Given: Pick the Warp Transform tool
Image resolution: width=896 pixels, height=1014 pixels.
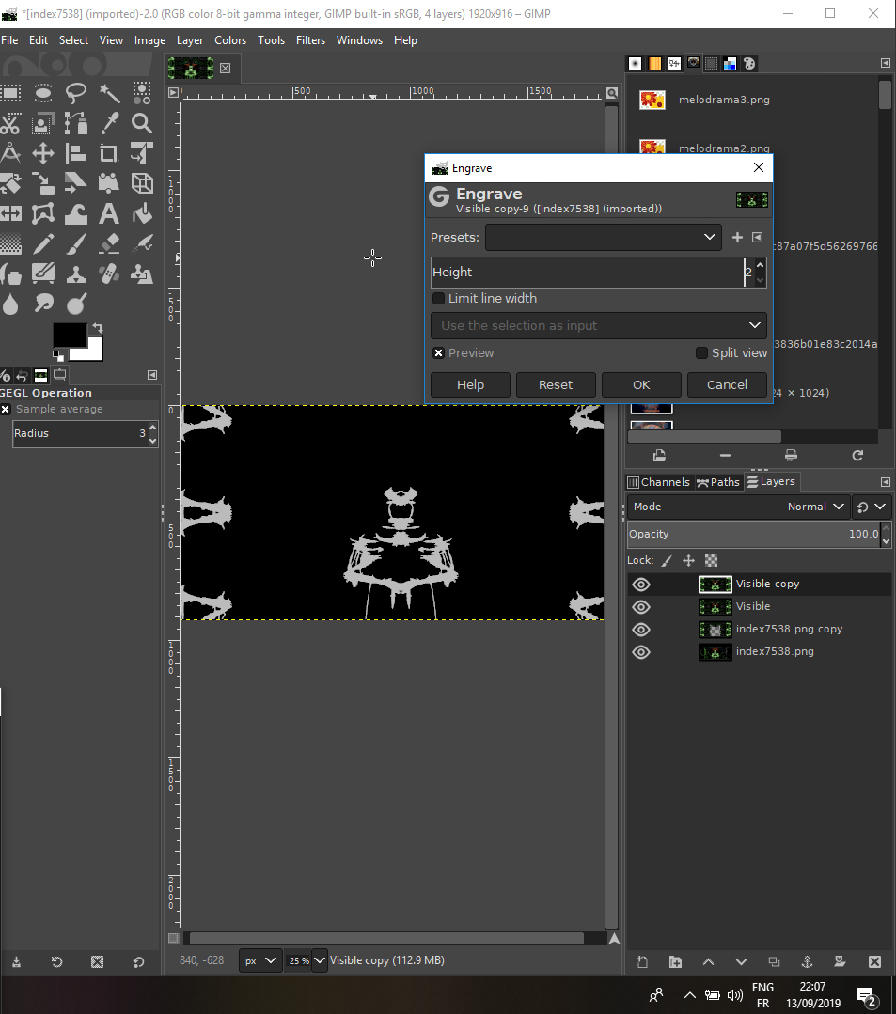Looking at the screenshot, I should point(76,213).
